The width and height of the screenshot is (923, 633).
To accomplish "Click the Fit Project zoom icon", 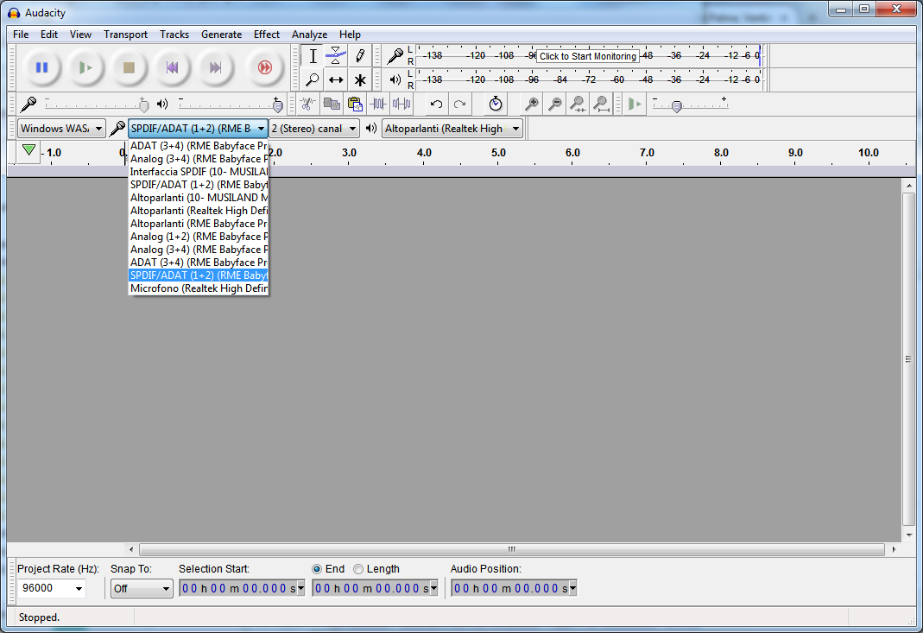I will 601,104.
